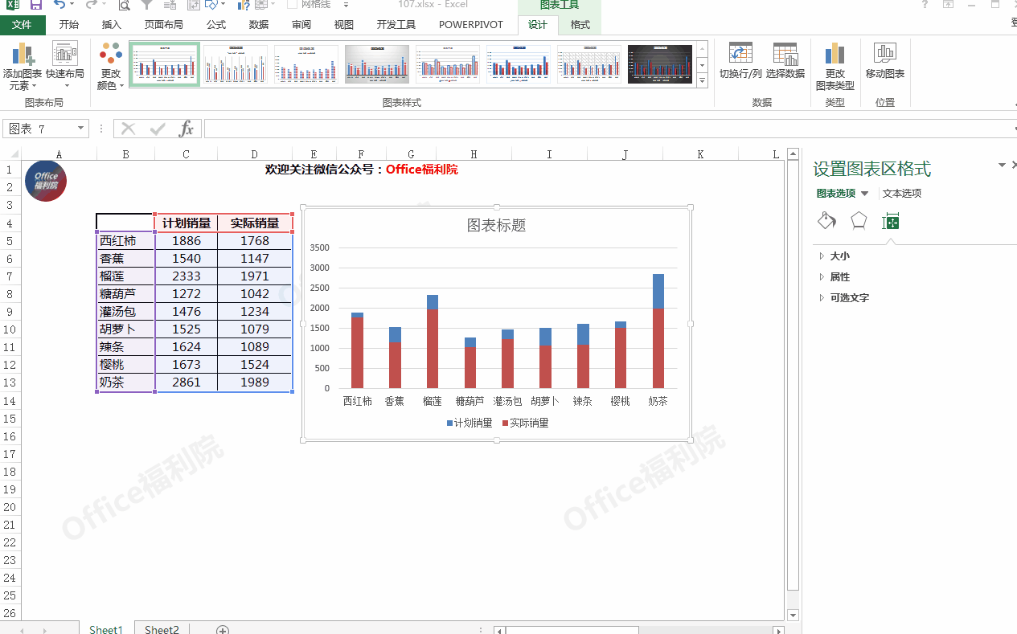Select Fill & Line paint bucket icon

tap(826, 221)
